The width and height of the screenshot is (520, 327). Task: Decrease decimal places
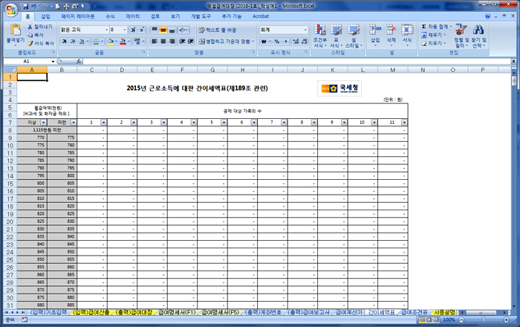304,42
